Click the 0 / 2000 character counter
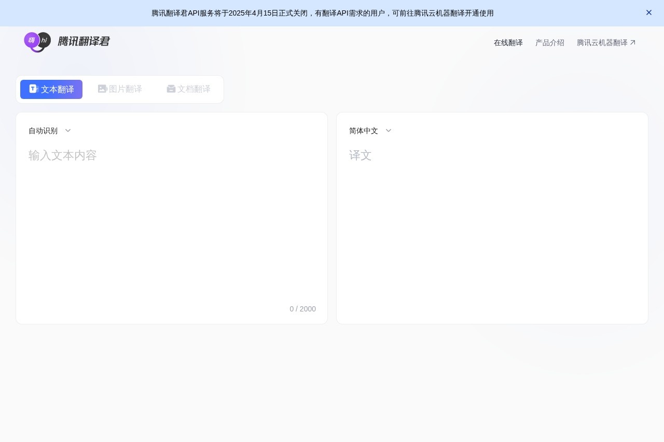664x442 pixels. click(302, 309)
